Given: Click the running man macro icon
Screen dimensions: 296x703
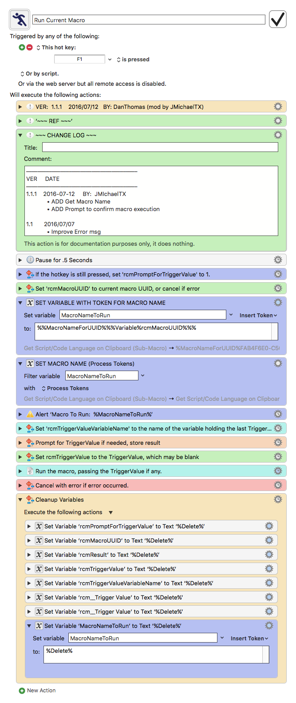Looking at the screenshot, I should pyautogui.click(x=20, y=20).
